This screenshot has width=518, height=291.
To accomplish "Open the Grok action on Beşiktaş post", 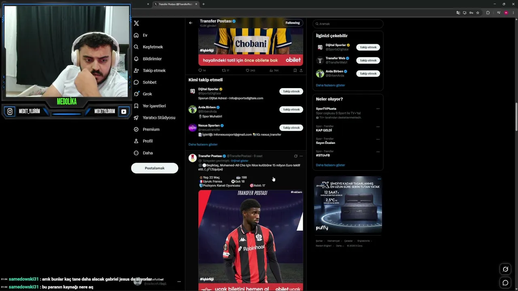I will (295, 156).
